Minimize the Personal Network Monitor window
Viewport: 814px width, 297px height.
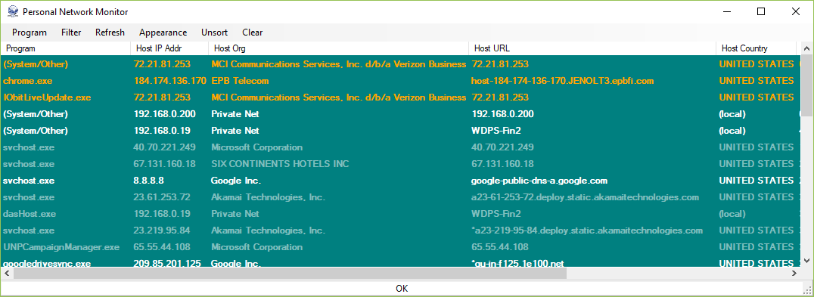(727, 11)
